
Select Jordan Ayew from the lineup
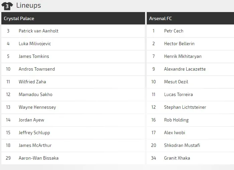pos(31,120)
